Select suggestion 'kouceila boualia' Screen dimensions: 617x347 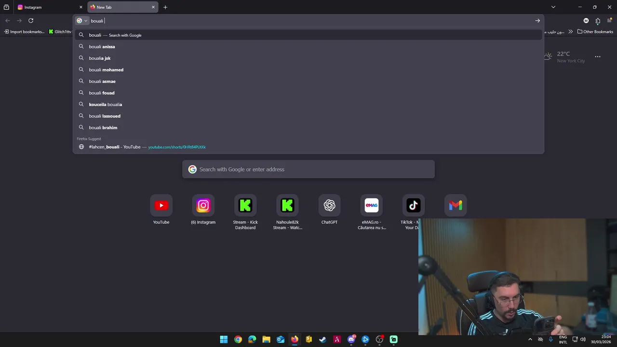pos(308,105)
